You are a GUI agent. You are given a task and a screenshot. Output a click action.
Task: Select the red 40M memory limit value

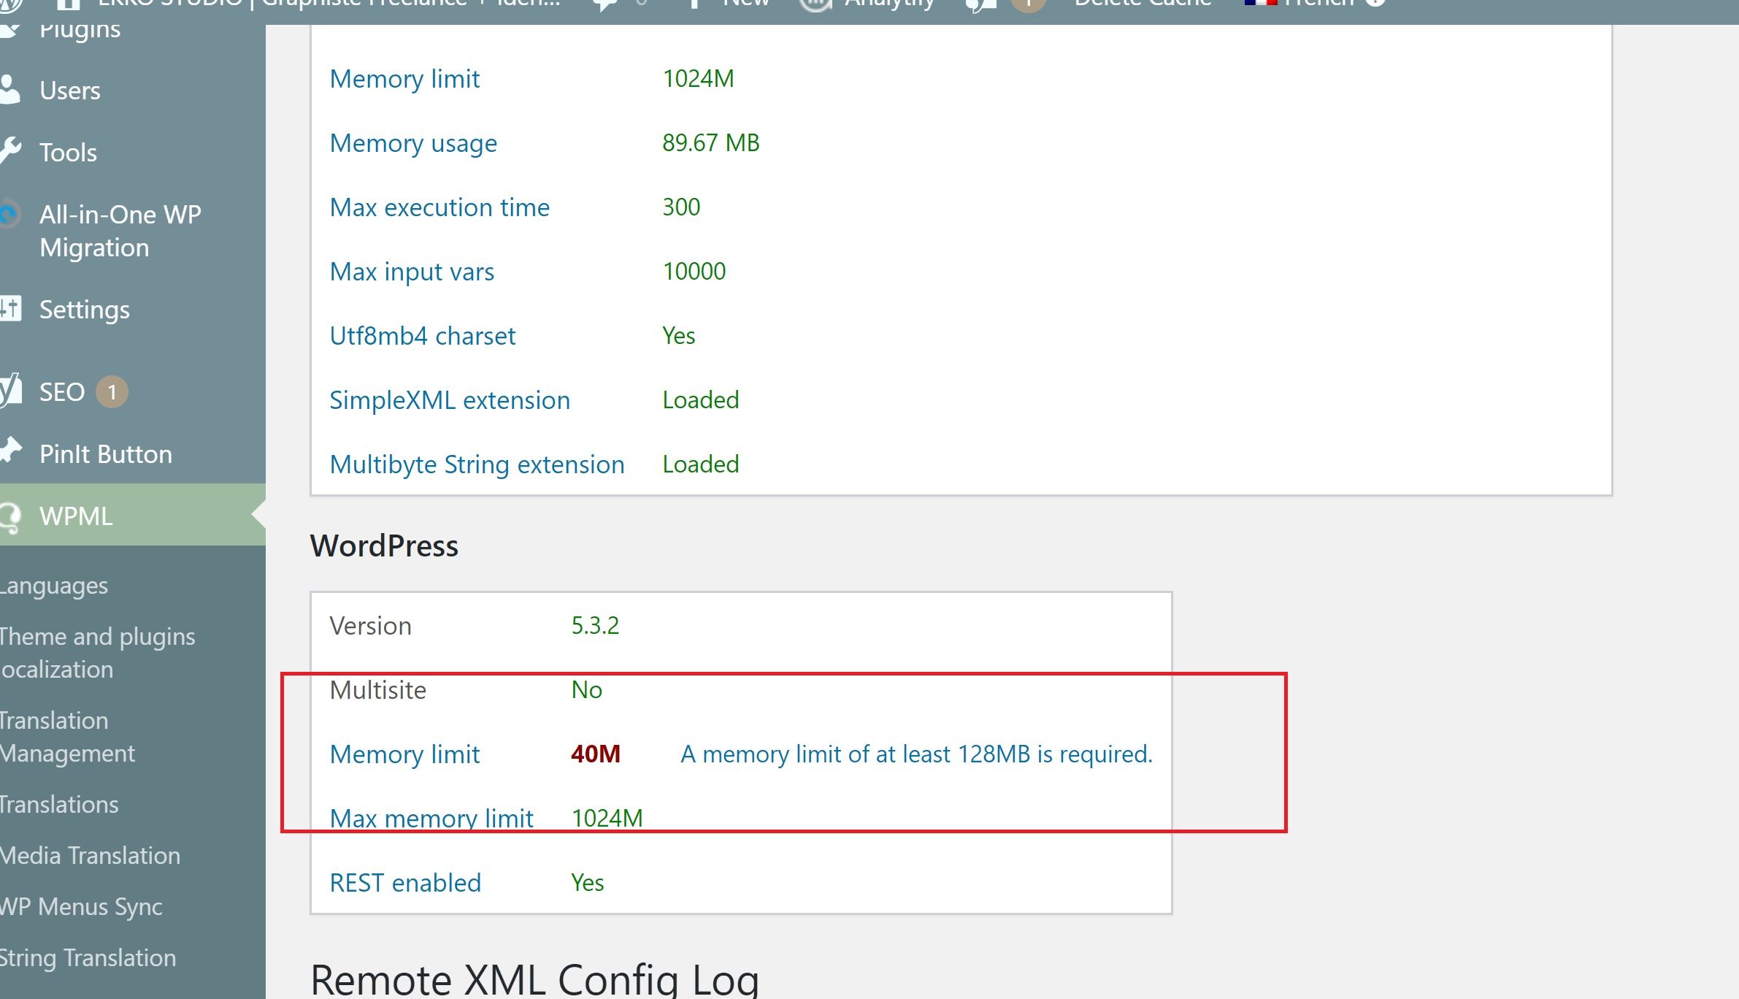coord(596,754)
